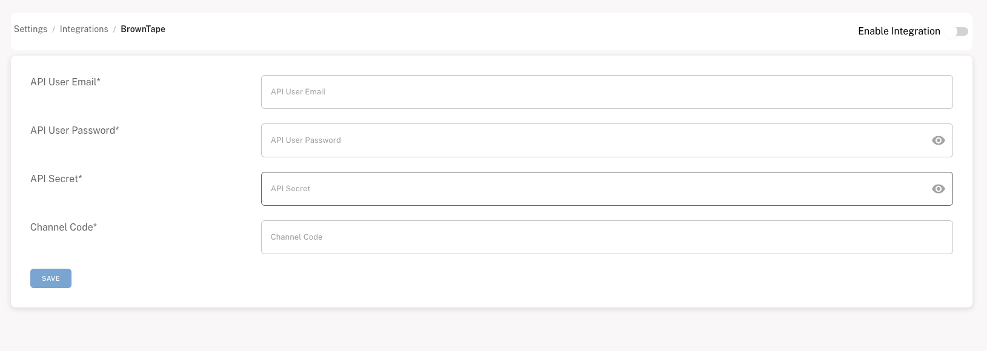Click the API User Email* field label
This screenshot has height=351, width=987.
click(x=65, y=82)
